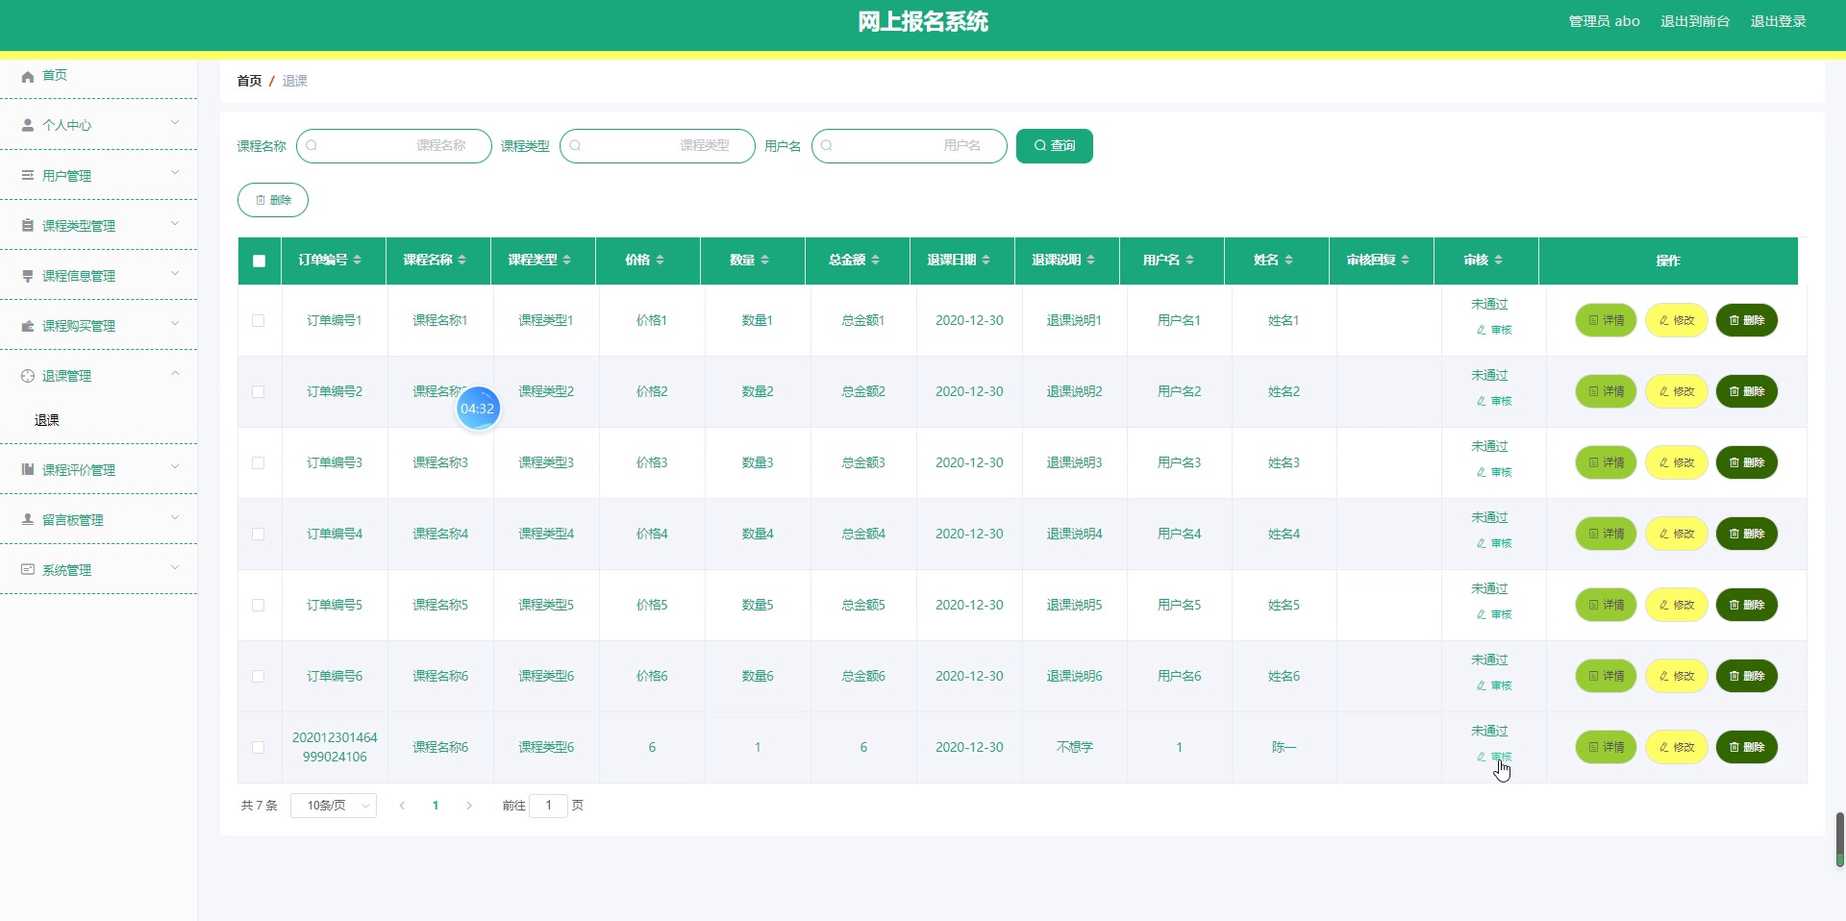Sort table by 姓名 column arrows

pos(1289,261)
